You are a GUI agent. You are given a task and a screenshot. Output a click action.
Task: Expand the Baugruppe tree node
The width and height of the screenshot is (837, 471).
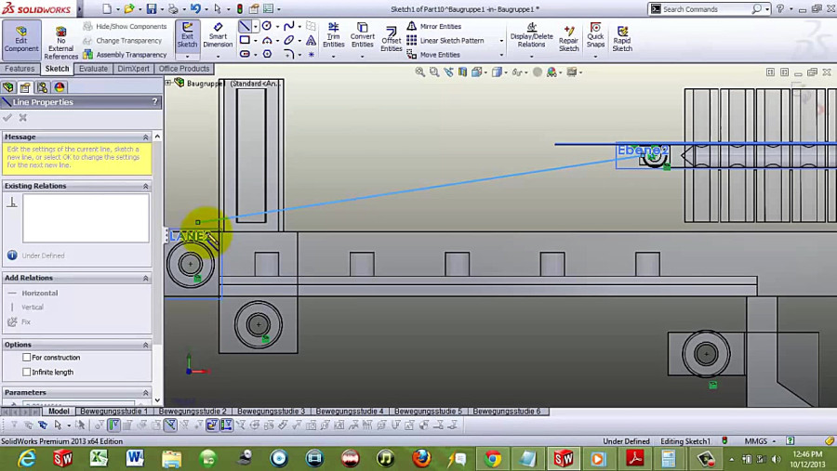[x=168, y=83]
